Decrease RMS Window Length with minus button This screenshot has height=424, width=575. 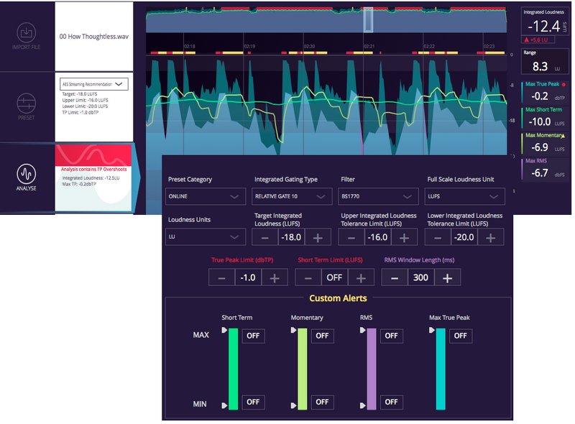pyautogui.click(x=395, y=277)
